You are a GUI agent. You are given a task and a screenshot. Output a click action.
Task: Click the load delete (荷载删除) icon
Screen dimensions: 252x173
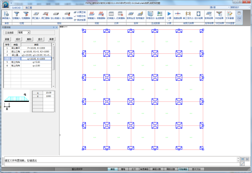tap(101, 15)
